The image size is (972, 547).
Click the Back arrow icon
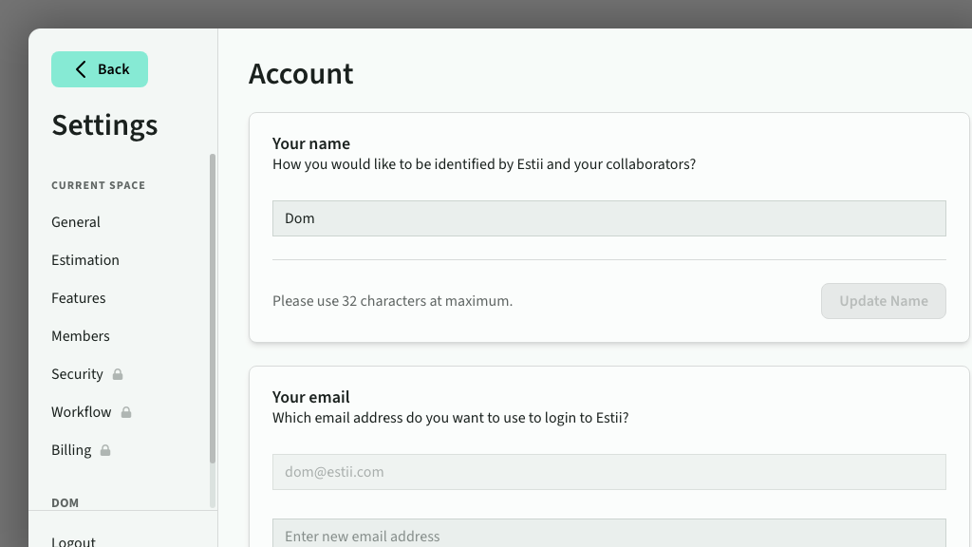coord(81,69)
